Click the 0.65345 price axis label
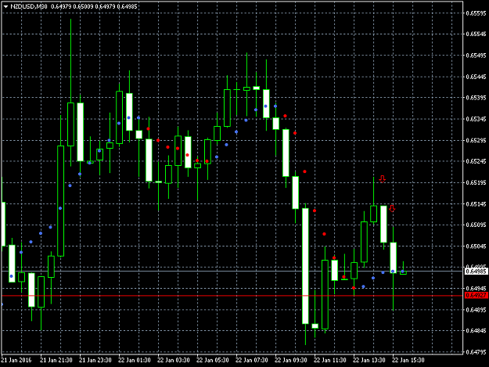 [x=476, y=119]
